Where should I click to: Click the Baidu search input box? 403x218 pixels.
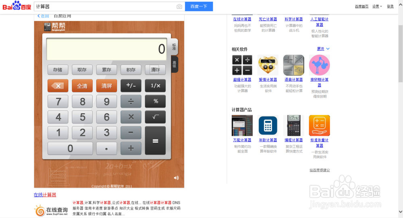(x=105, y=6)
